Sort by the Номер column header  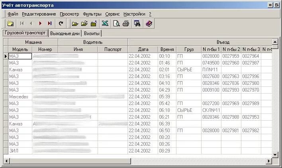point(45,49)
